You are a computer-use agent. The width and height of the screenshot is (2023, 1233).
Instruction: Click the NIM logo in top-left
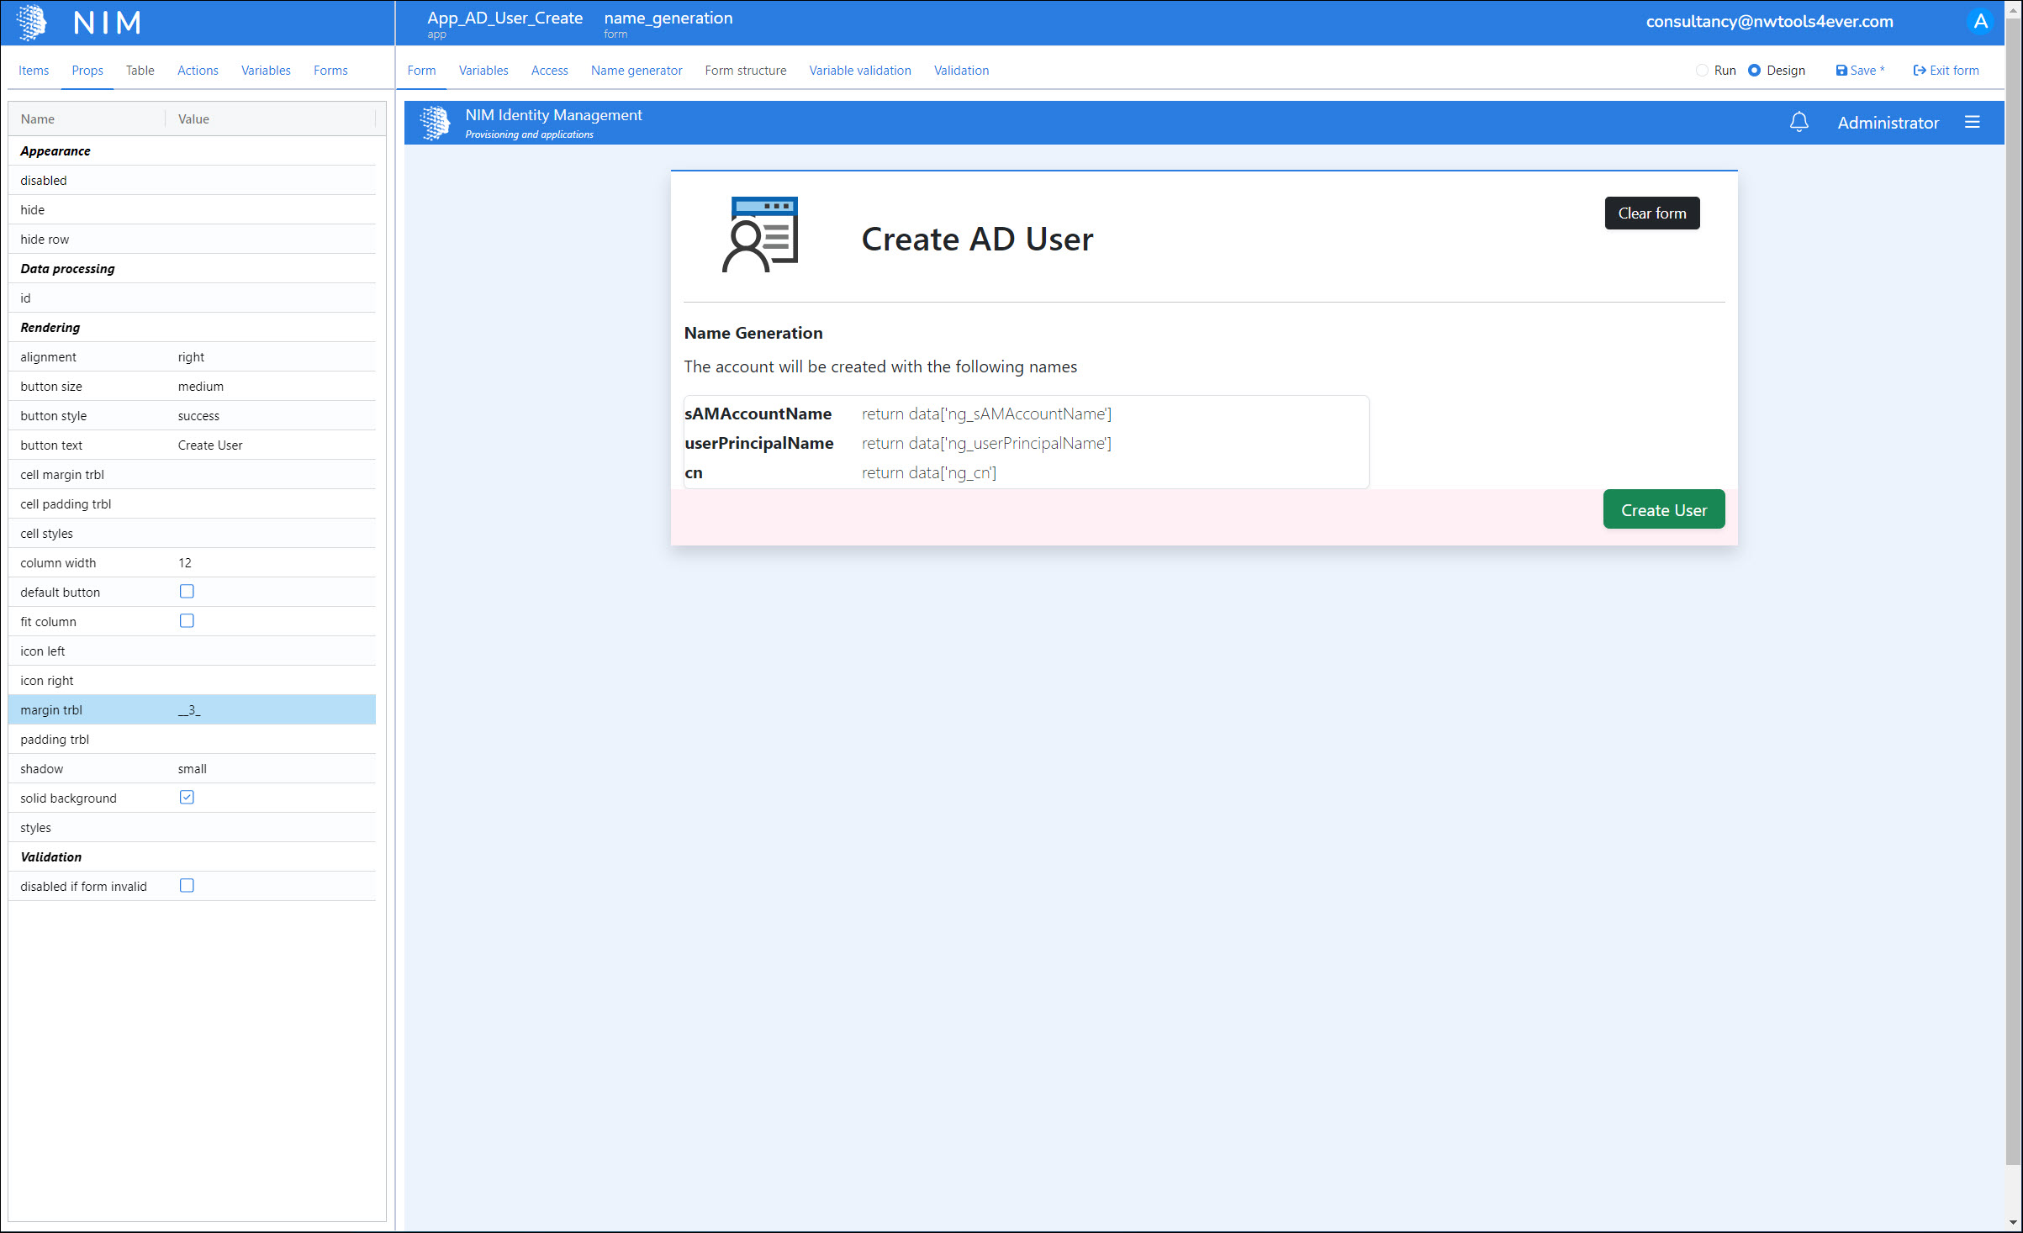coord(32,23)
